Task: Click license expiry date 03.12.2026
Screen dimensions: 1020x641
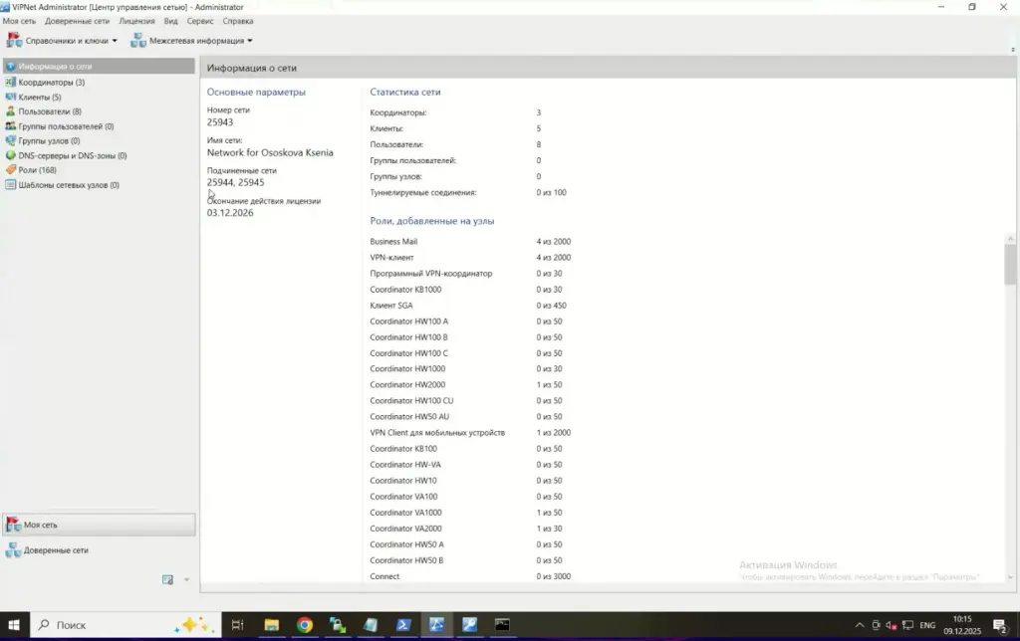Action: click(x=230, y=213)
